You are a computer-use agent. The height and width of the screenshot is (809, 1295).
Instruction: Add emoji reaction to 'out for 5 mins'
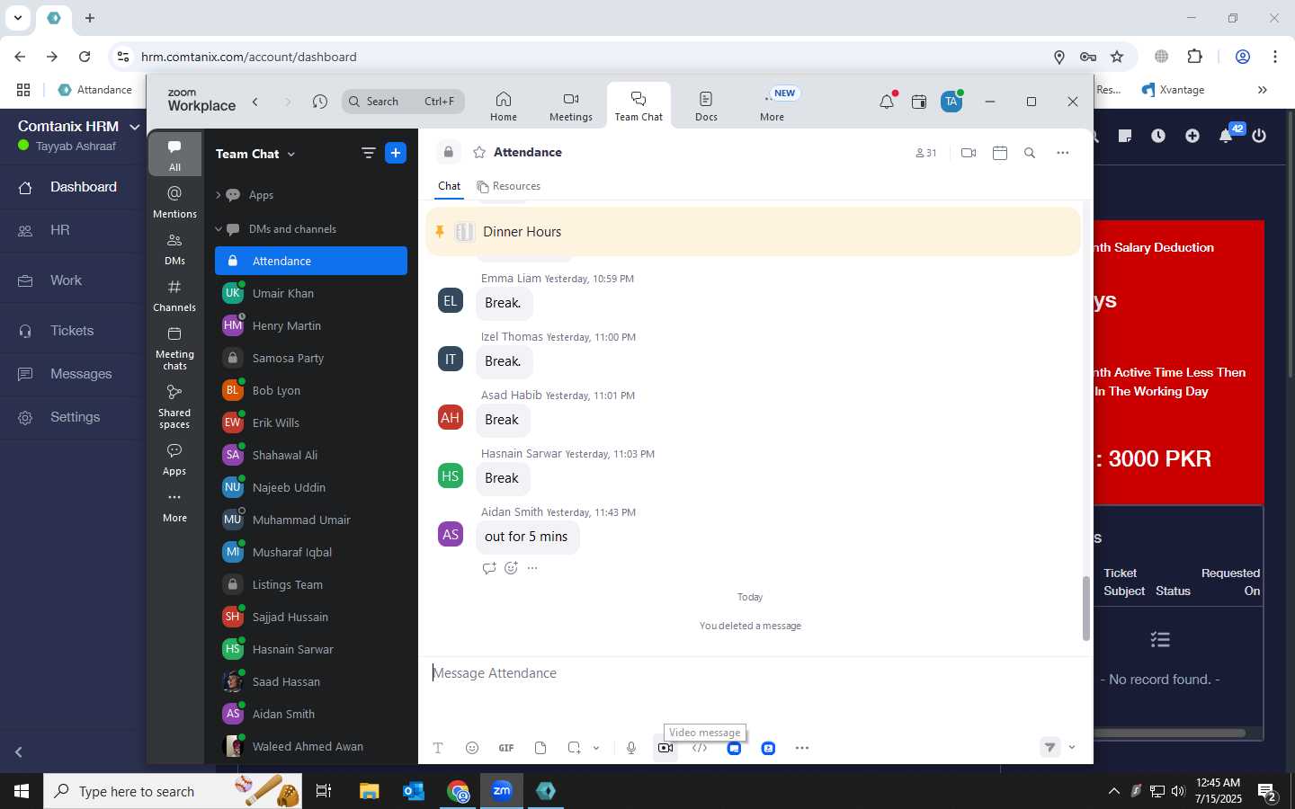511,568
